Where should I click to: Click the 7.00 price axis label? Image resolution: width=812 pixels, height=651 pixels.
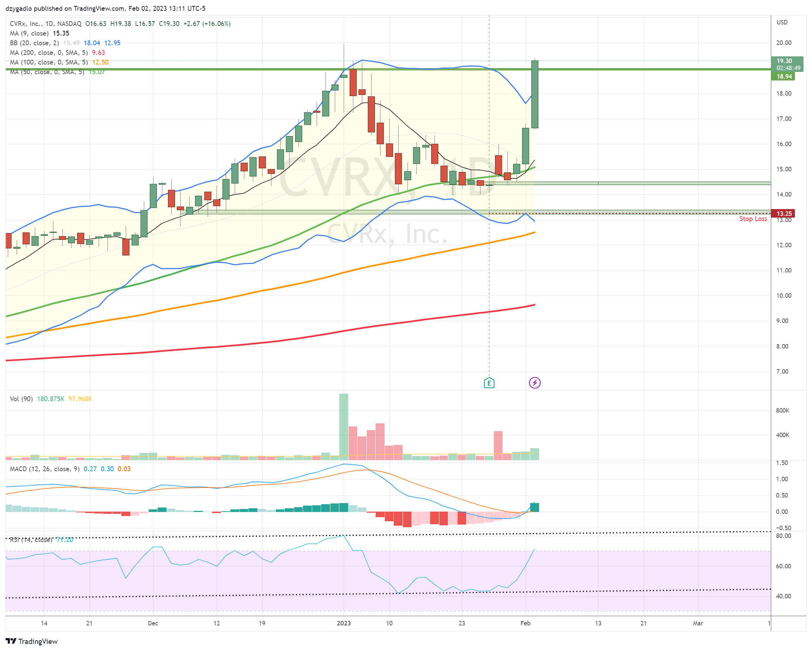click(782, 371)
